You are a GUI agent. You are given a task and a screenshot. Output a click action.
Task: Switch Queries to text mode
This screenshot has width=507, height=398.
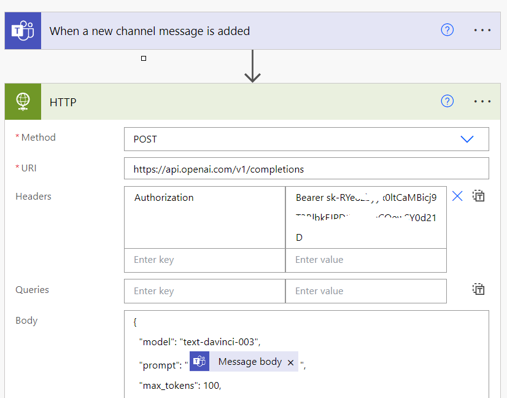point(478,289)
